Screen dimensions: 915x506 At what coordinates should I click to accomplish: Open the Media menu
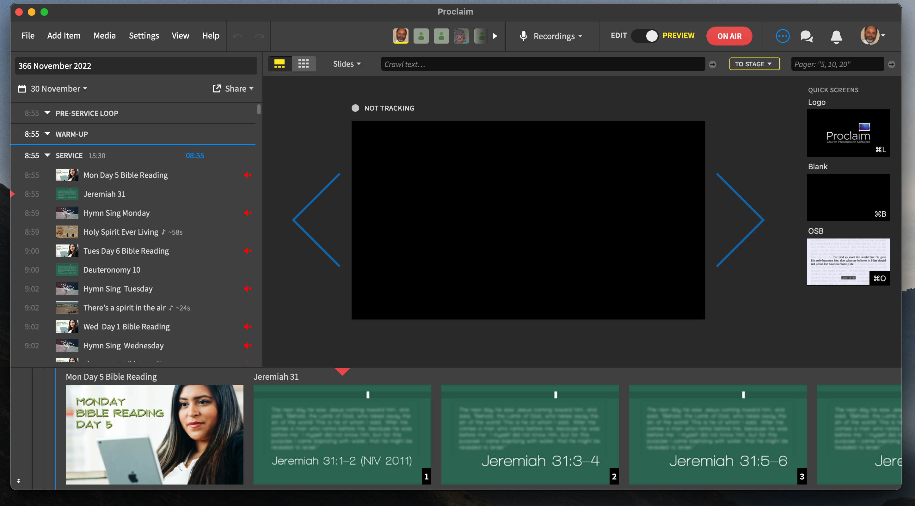[104, 35]
